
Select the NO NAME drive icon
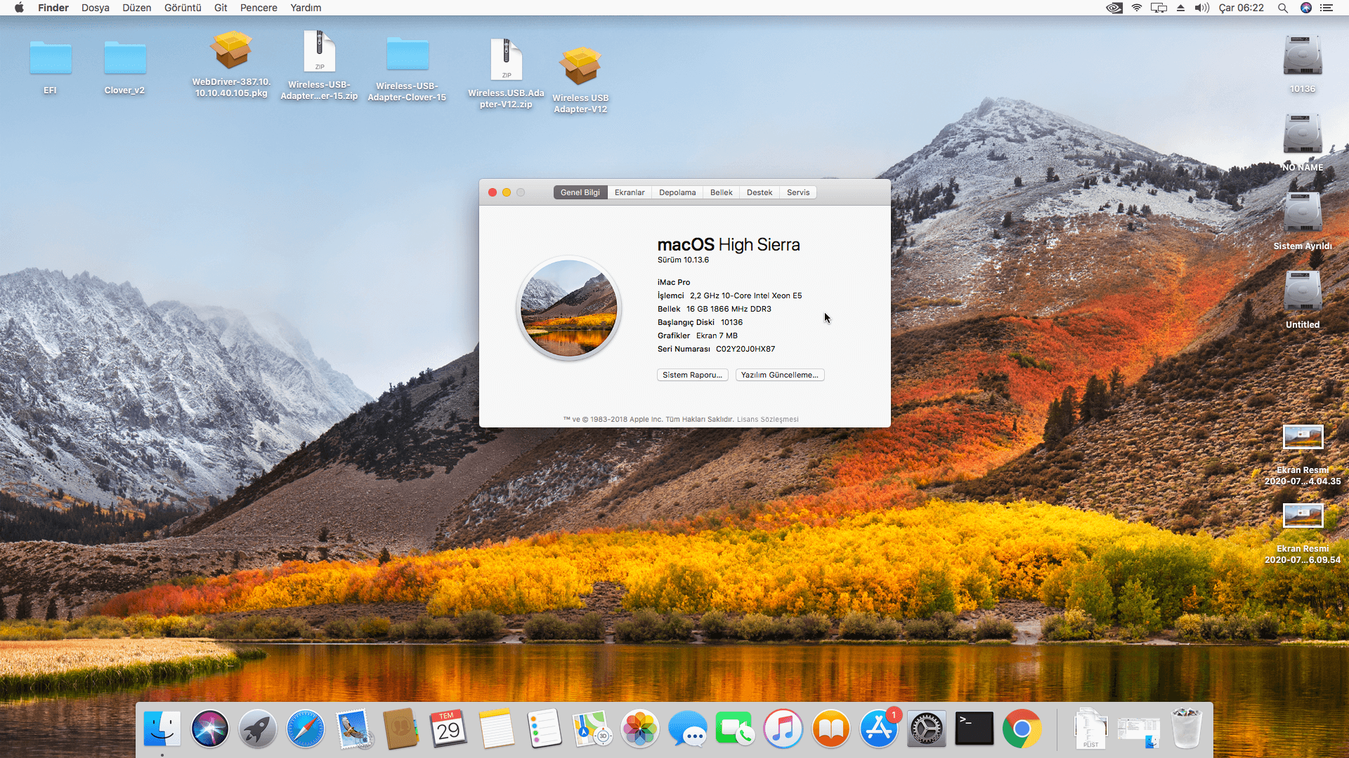point(1302,135)
